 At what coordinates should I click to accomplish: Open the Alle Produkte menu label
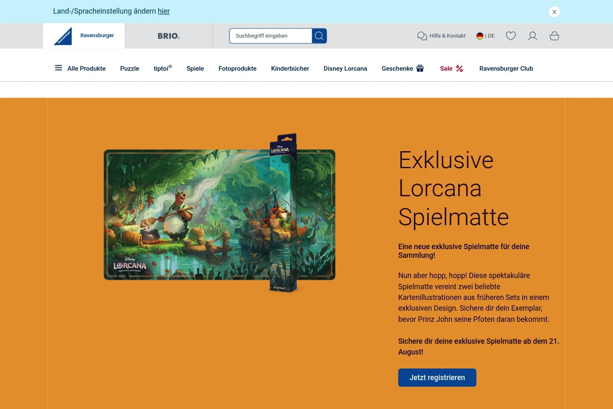[x=87, y=69]
